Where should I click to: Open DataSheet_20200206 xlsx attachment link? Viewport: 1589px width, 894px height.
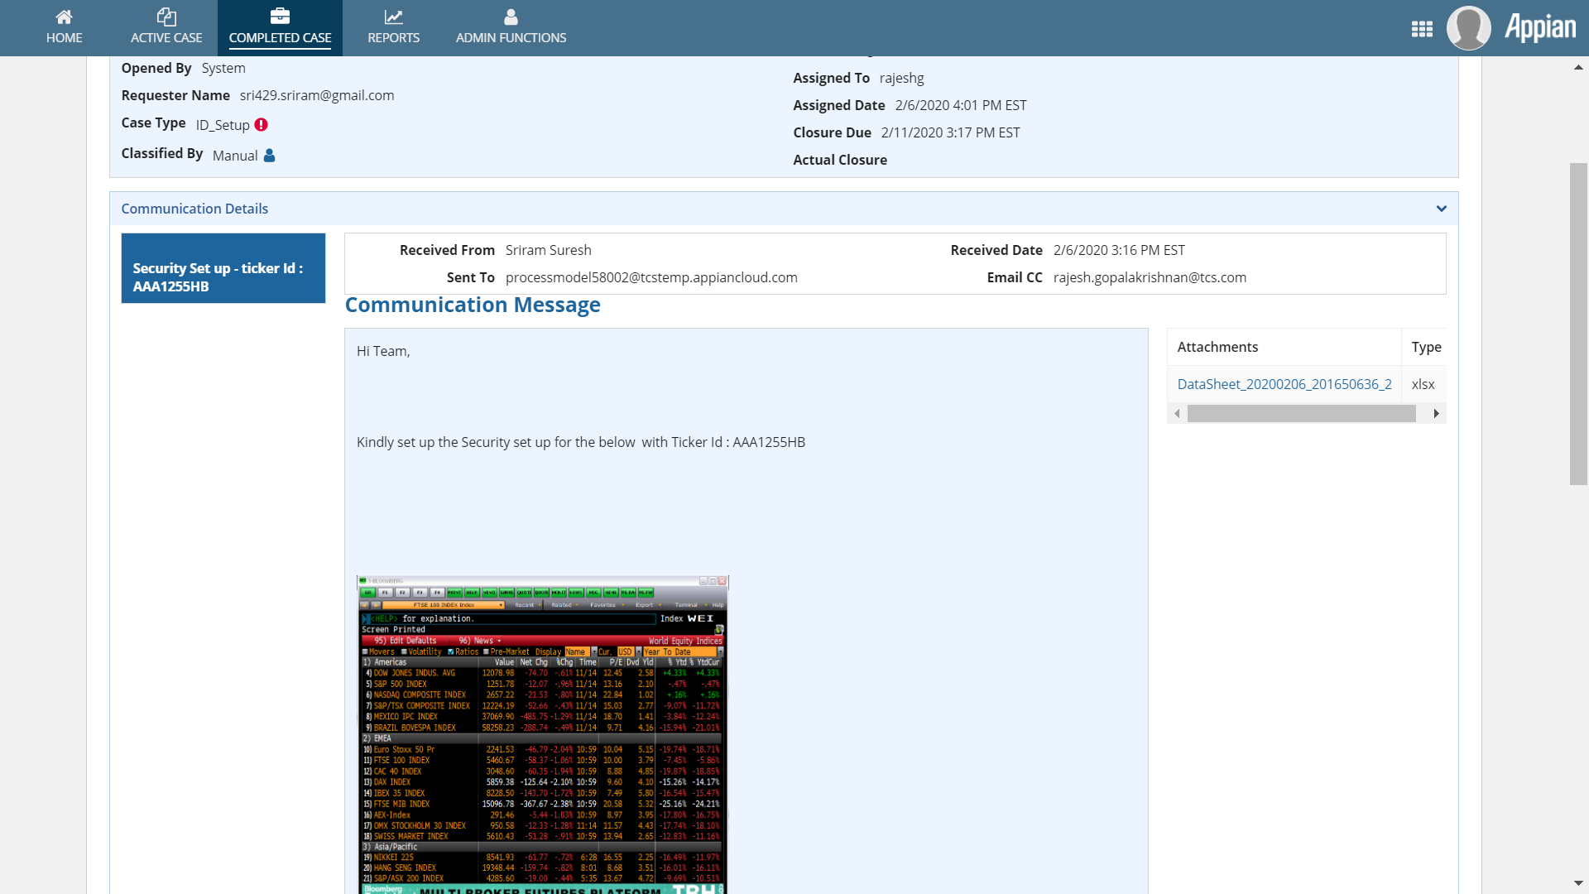point(1284,384)
